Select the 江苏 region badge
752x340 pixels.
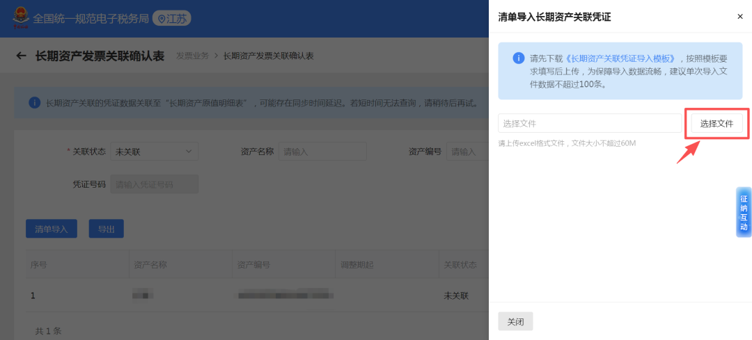[x=172, y=19]
